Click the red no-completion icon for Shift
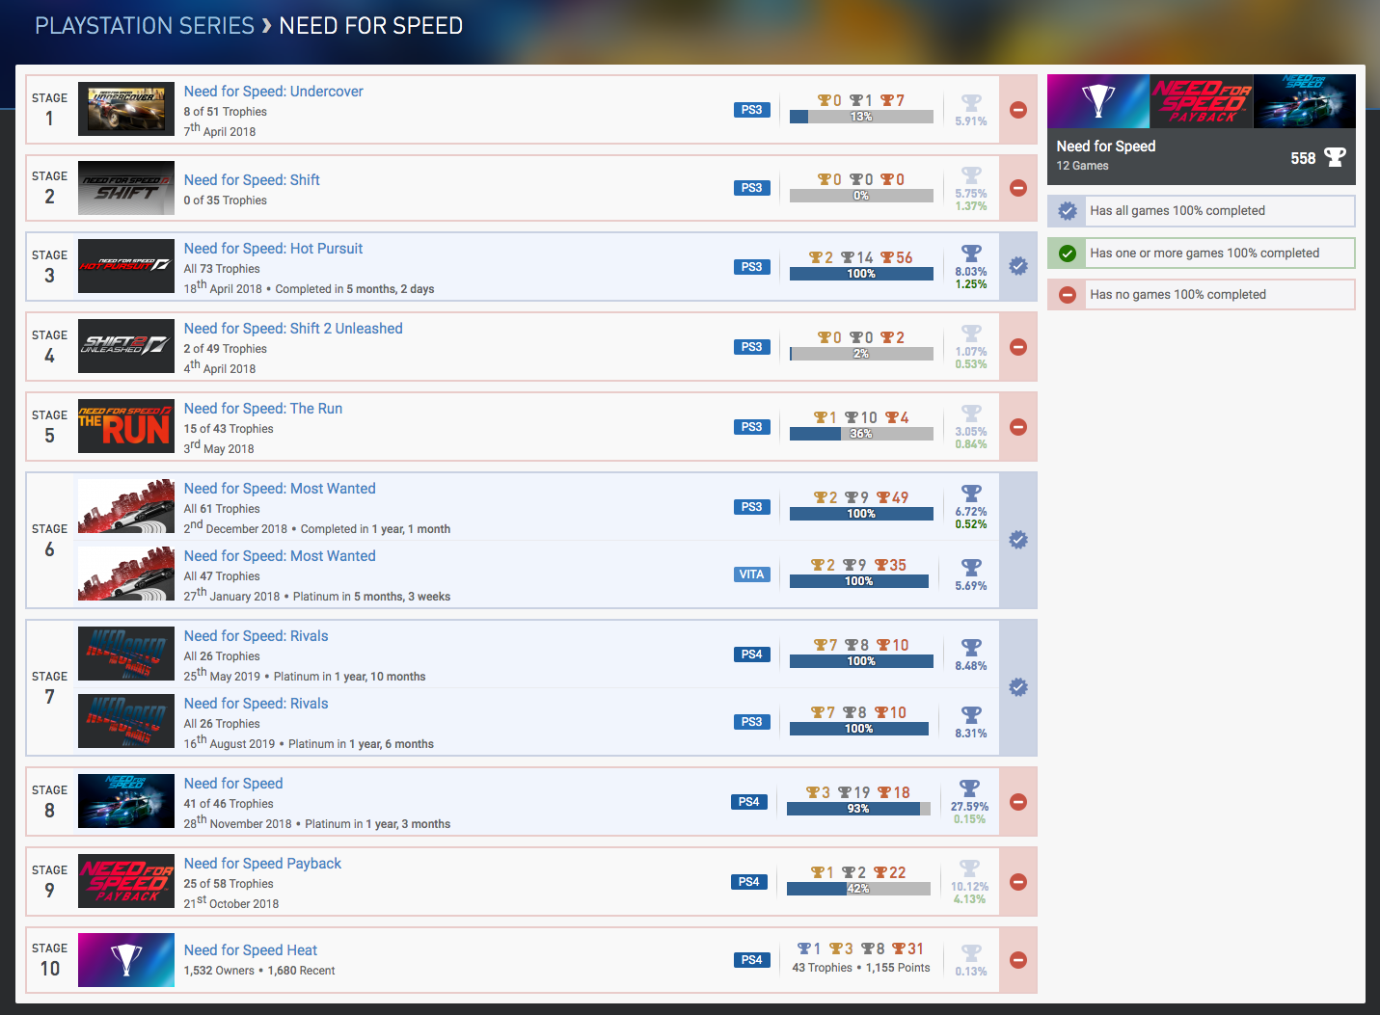The height and width of the screenshot is (1015, 1380). point(1018,188)
